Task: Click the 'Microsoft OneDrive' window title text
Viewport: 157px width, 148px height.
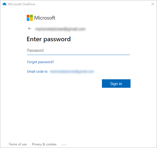Action: (x=22, y=4)
